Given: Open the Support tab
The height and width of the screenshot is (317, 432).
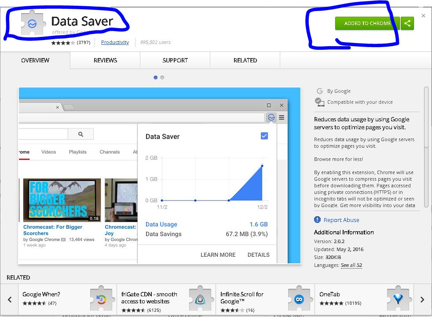Looking at the screenshot, I should pos(175,60).
